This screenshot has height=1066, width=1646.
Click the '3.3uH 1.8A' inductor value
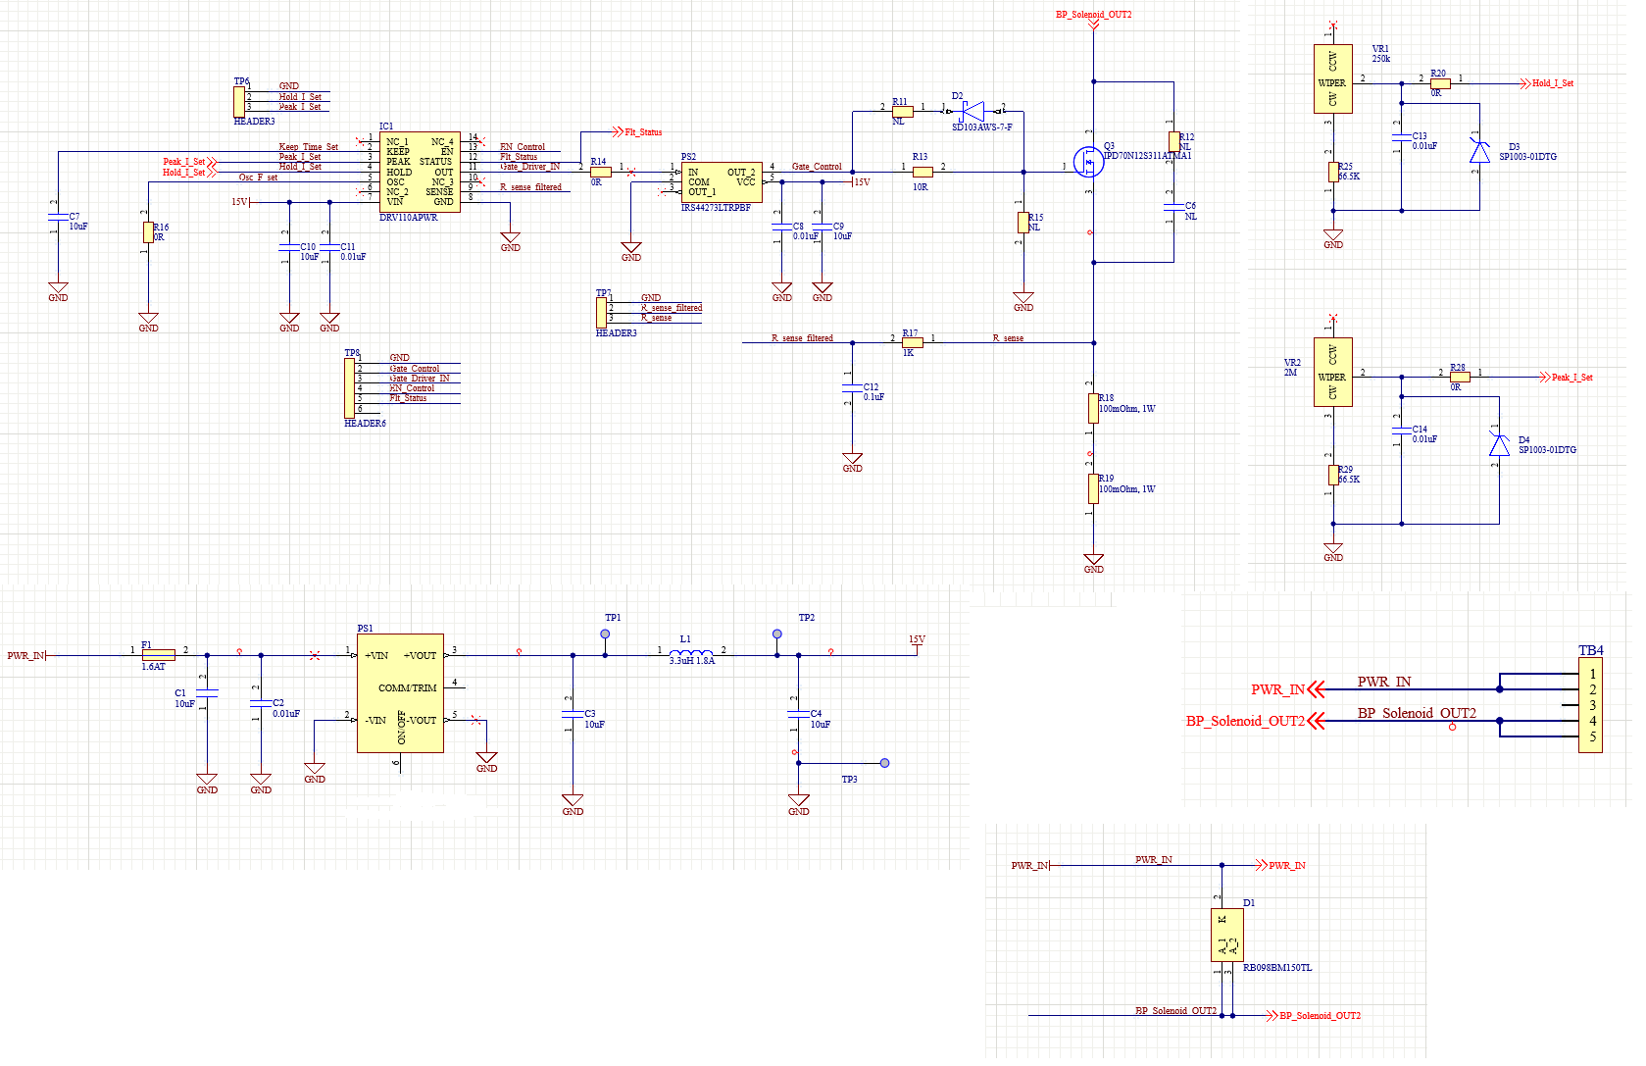692,661
